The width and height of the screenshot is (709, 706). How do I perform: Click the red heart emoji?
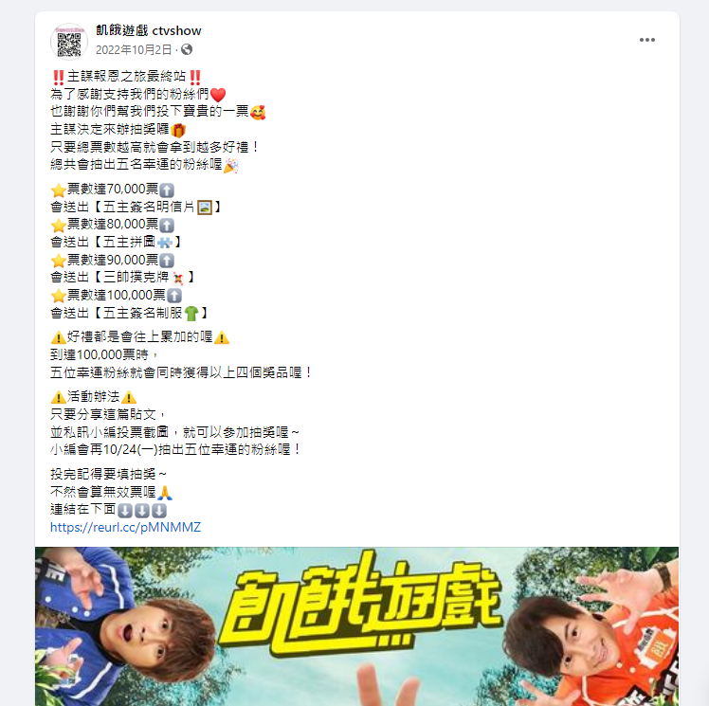point(218,95)
